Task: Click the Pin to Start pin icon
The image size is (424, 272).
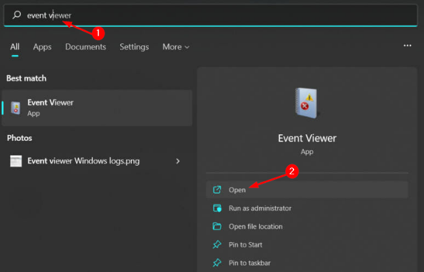Action: tap(217, 245)
